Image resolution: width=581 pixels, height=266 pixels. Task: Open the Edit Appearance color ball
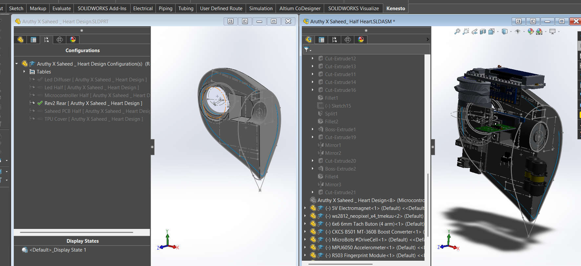(530, 31)
